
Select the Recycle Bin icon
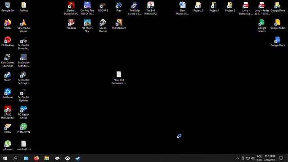[x=8, y=7]
